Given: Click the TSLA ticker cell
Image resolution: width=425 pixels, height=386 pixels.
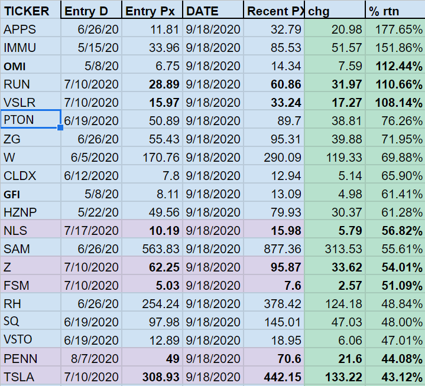Looking at the screenshot, I should pos(30,376).
